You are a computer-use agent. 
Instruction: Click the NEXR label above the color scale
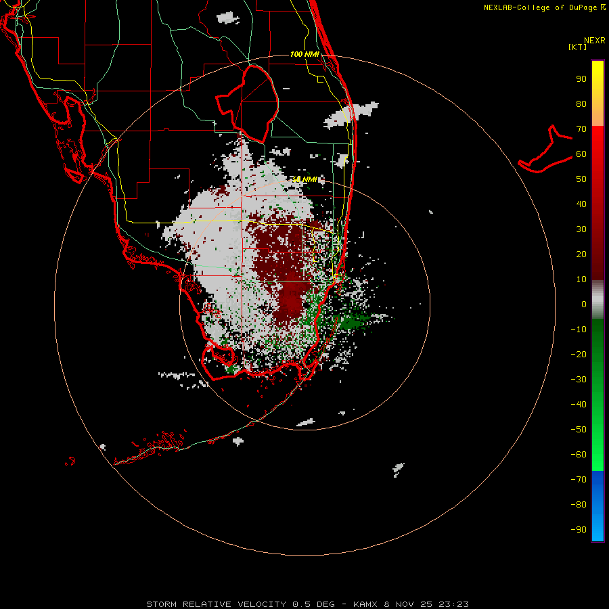(x=595, y=41)
